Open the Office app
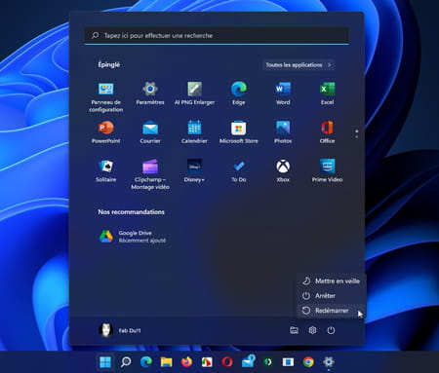The width and height of the screenshot is (439, 373). pyautogui.click(x=327, y=132)
